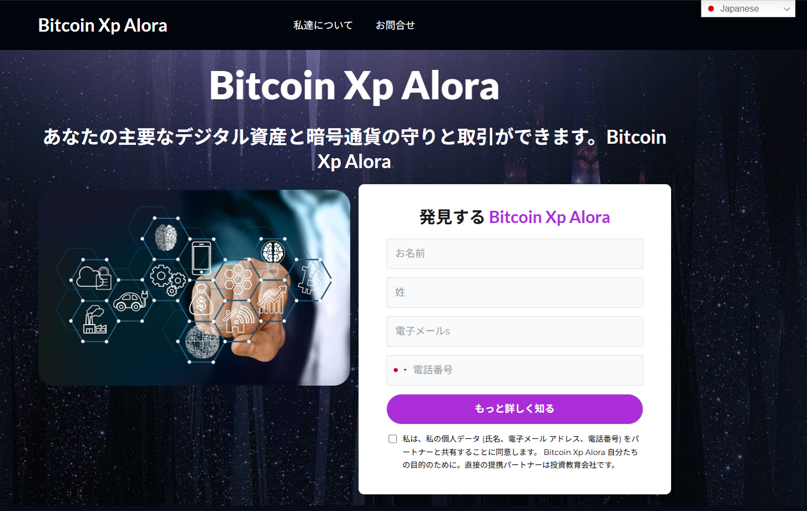Click the Japan flag in language selector

click(711, 9)
